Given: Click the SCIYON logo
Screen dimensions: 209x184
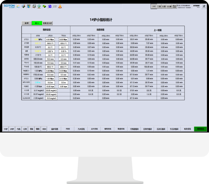Looking at the screenshot, I should point(9,6).
